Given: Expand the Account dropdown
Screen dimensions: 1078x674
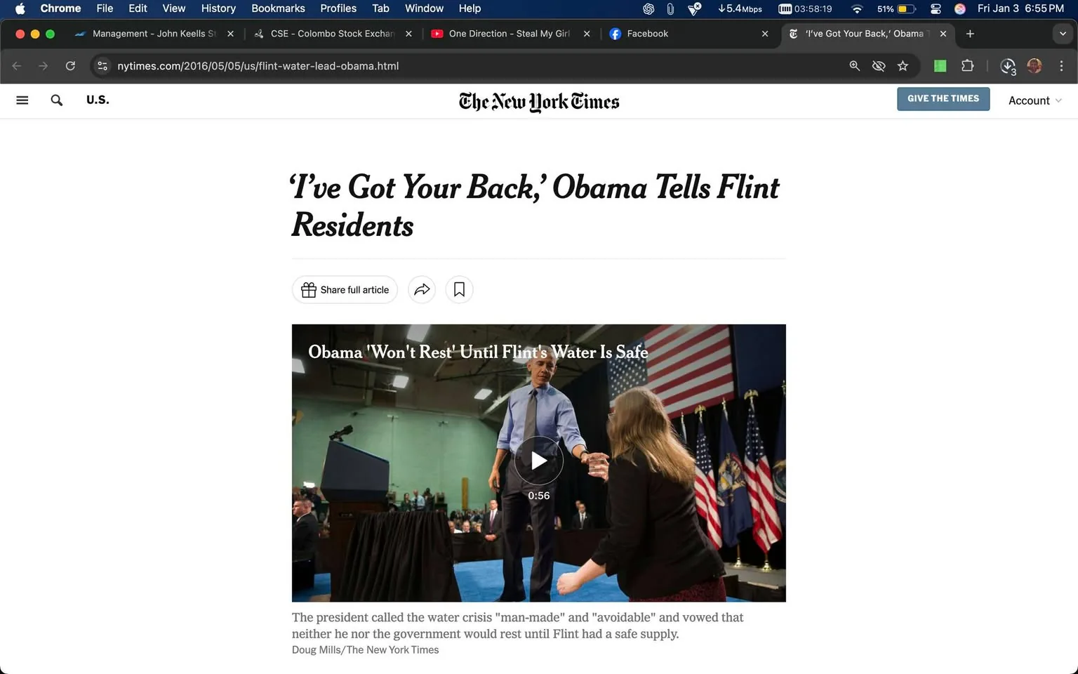Looking at the screenshot, I should pos(1035,100).
